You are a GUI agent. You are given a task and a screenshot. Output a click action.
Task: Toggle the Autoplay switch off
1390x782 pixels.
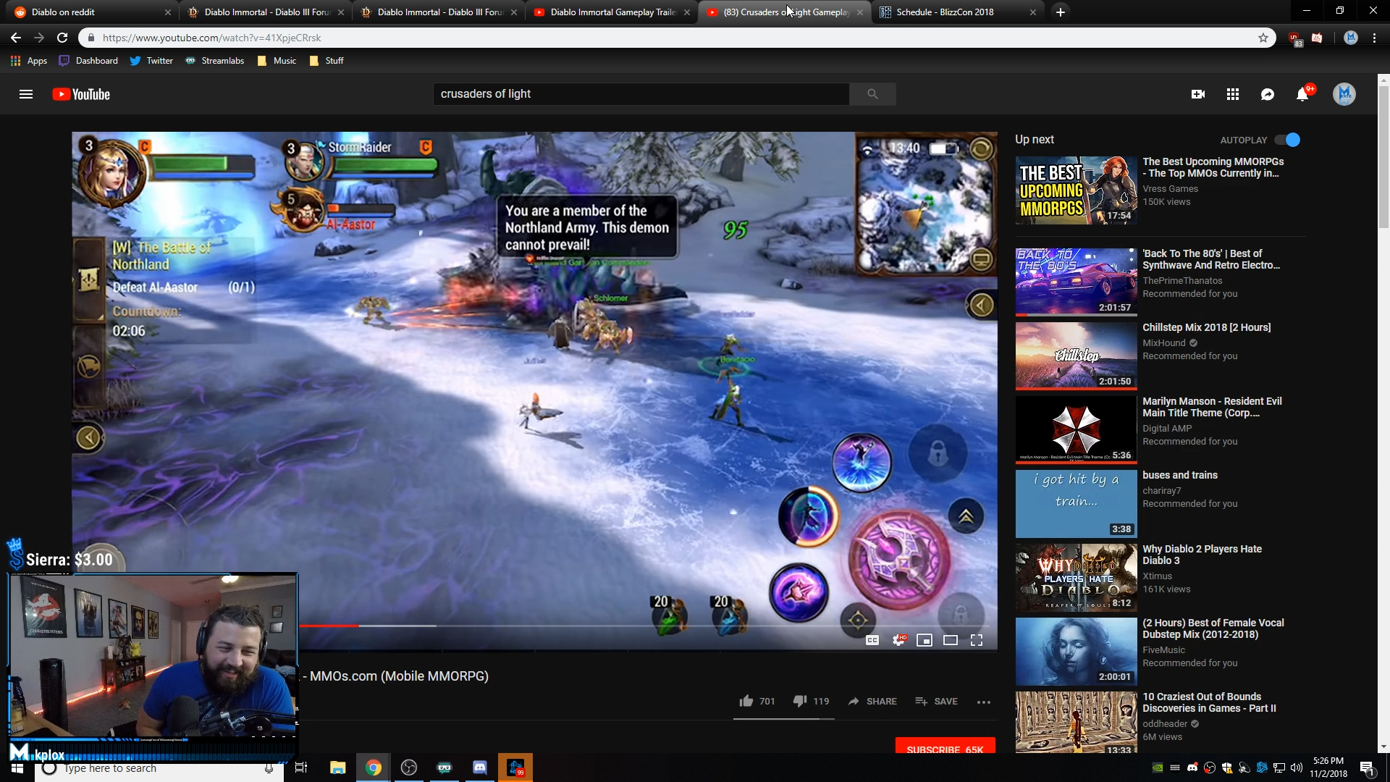pos(1287,140)
